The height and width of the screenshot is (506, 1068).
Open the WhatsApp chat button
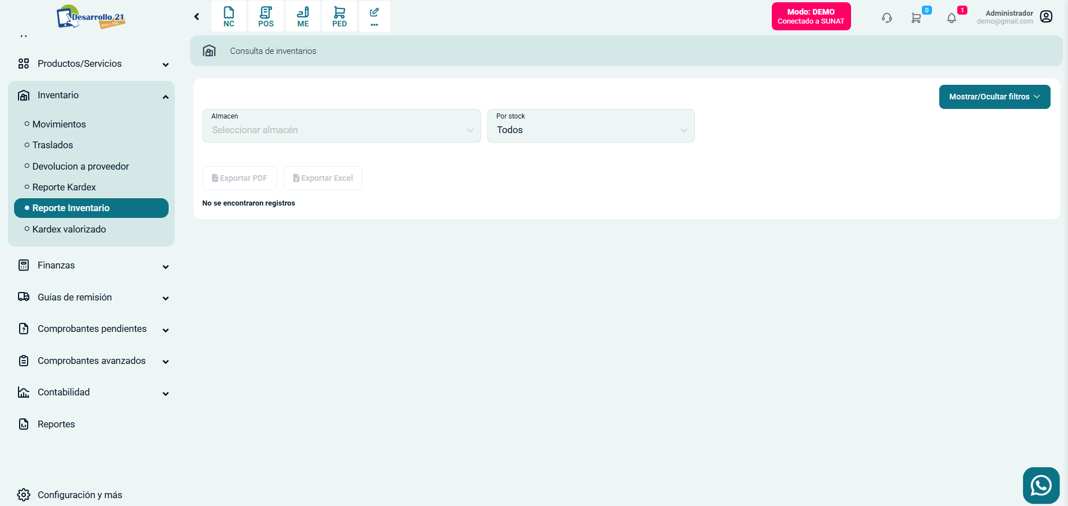[1041, 485]
